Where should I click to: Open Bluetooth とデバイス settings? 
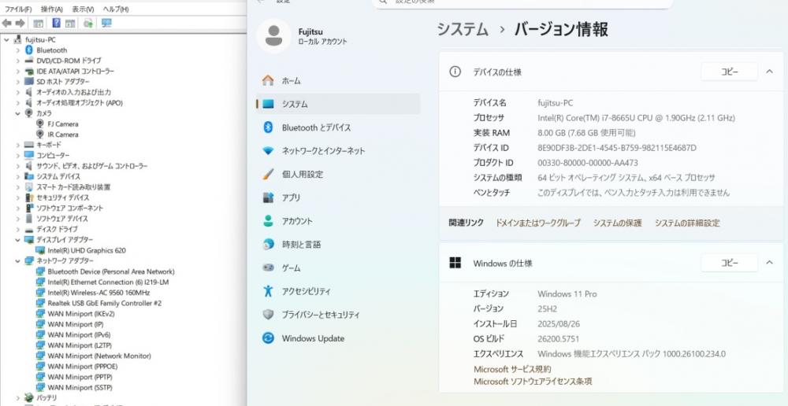click(338, 127)
